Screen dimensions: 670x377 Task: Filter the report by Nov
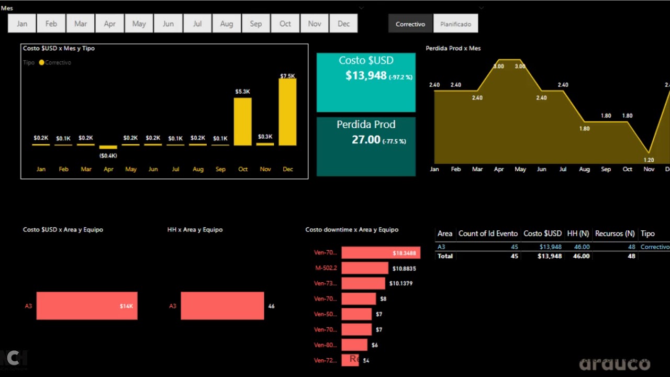[315, 24]
